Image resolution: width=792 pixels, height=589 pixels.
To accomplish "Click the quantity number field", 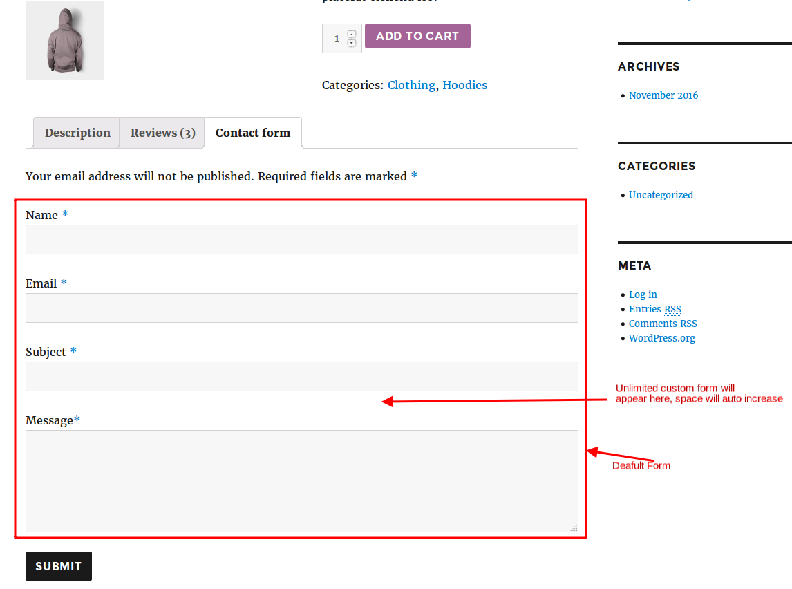I will (x=337, y=39).
